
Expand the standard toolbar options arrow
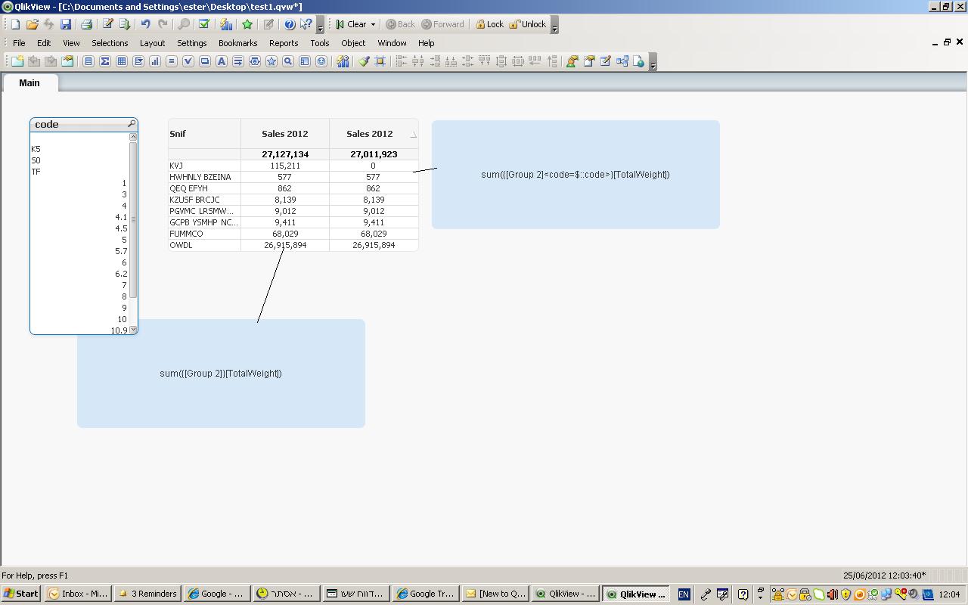321,25
